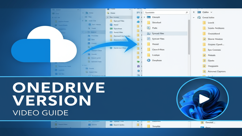Open the Ceppasts file icon
Viewport: 242px width, 136px height.
(x=204, y=66)
